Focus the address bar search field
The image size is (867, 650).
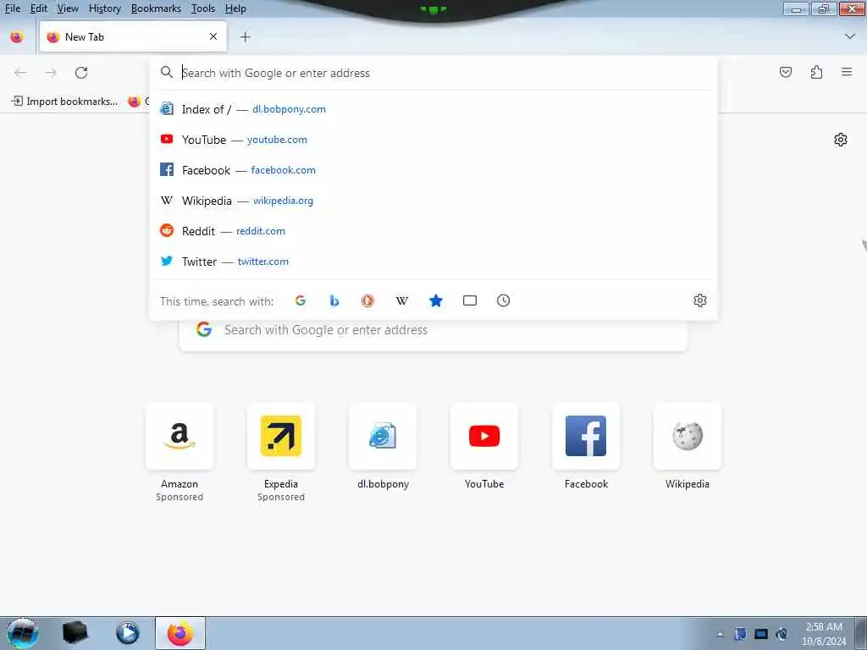click(433, 73)
